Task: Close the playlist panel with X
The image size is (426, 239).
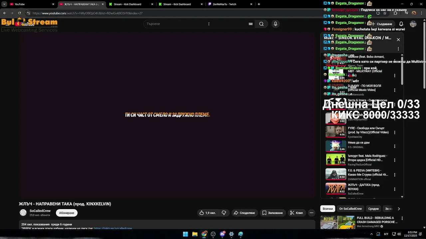Action: click(x=398, y=40)
